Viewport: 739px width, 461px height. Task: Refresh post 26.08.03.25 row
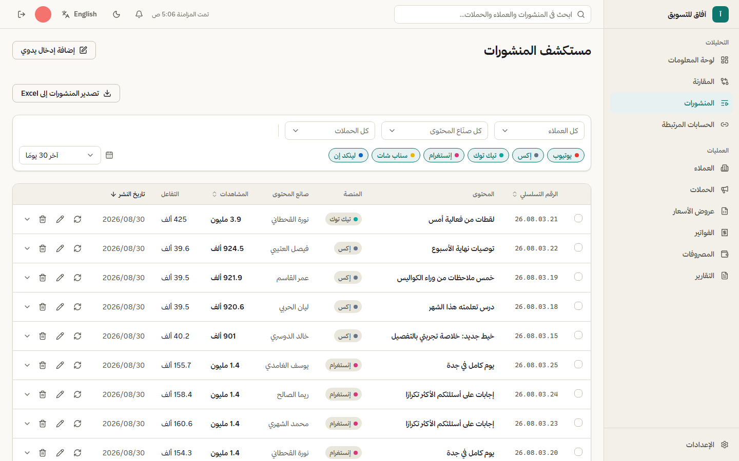click(x=77, y=365)
